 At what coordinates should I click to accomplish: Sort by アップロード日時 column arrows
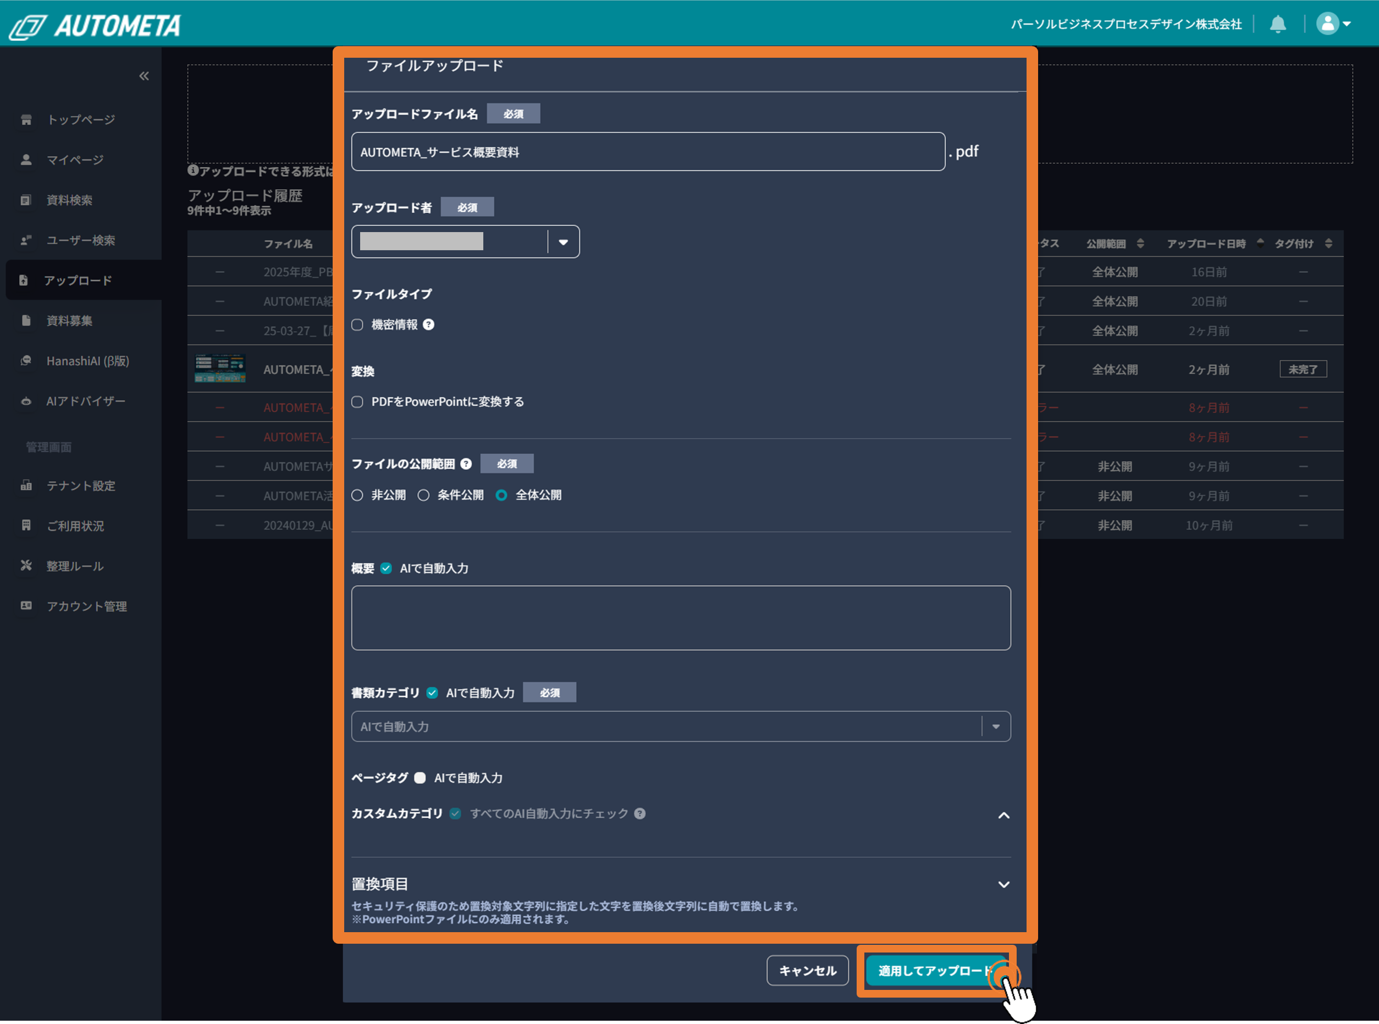click(x=1260, y=243)
